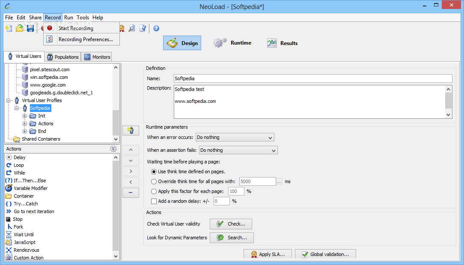This screenshot has width=464, height=265.
Task: Enable Add a random delay checkbox
Action: click(x=154, y=201)
